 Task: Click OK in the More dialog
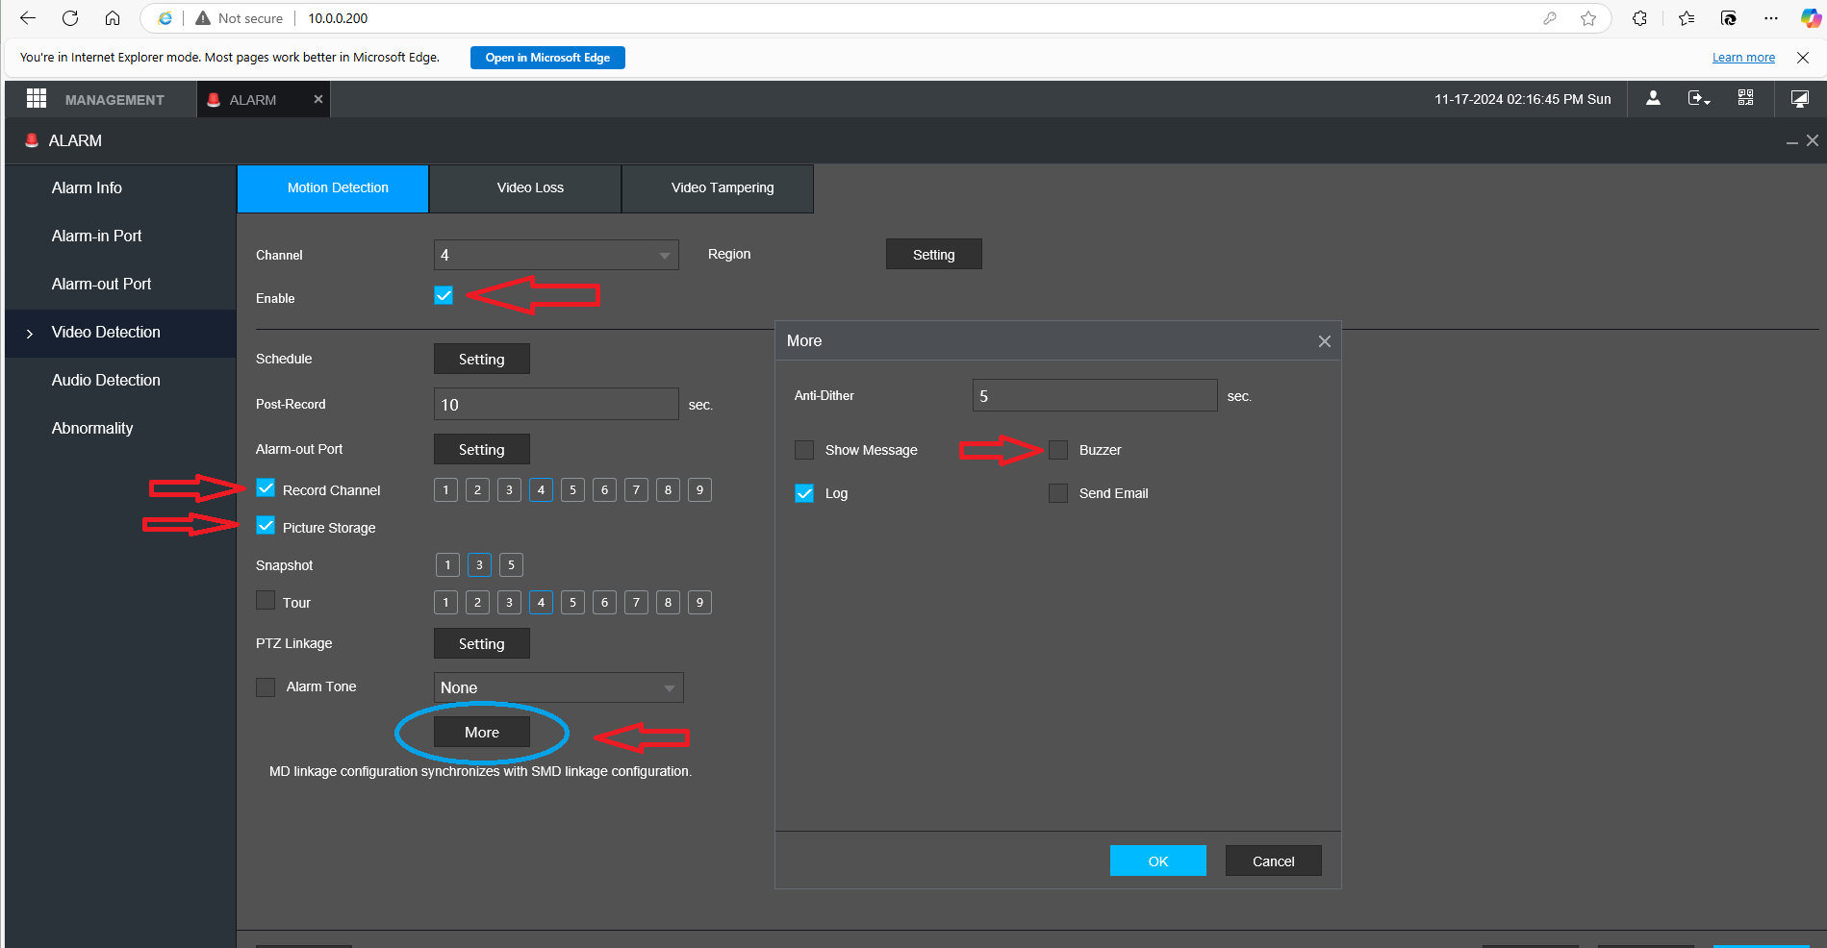tap(1158, 861)
